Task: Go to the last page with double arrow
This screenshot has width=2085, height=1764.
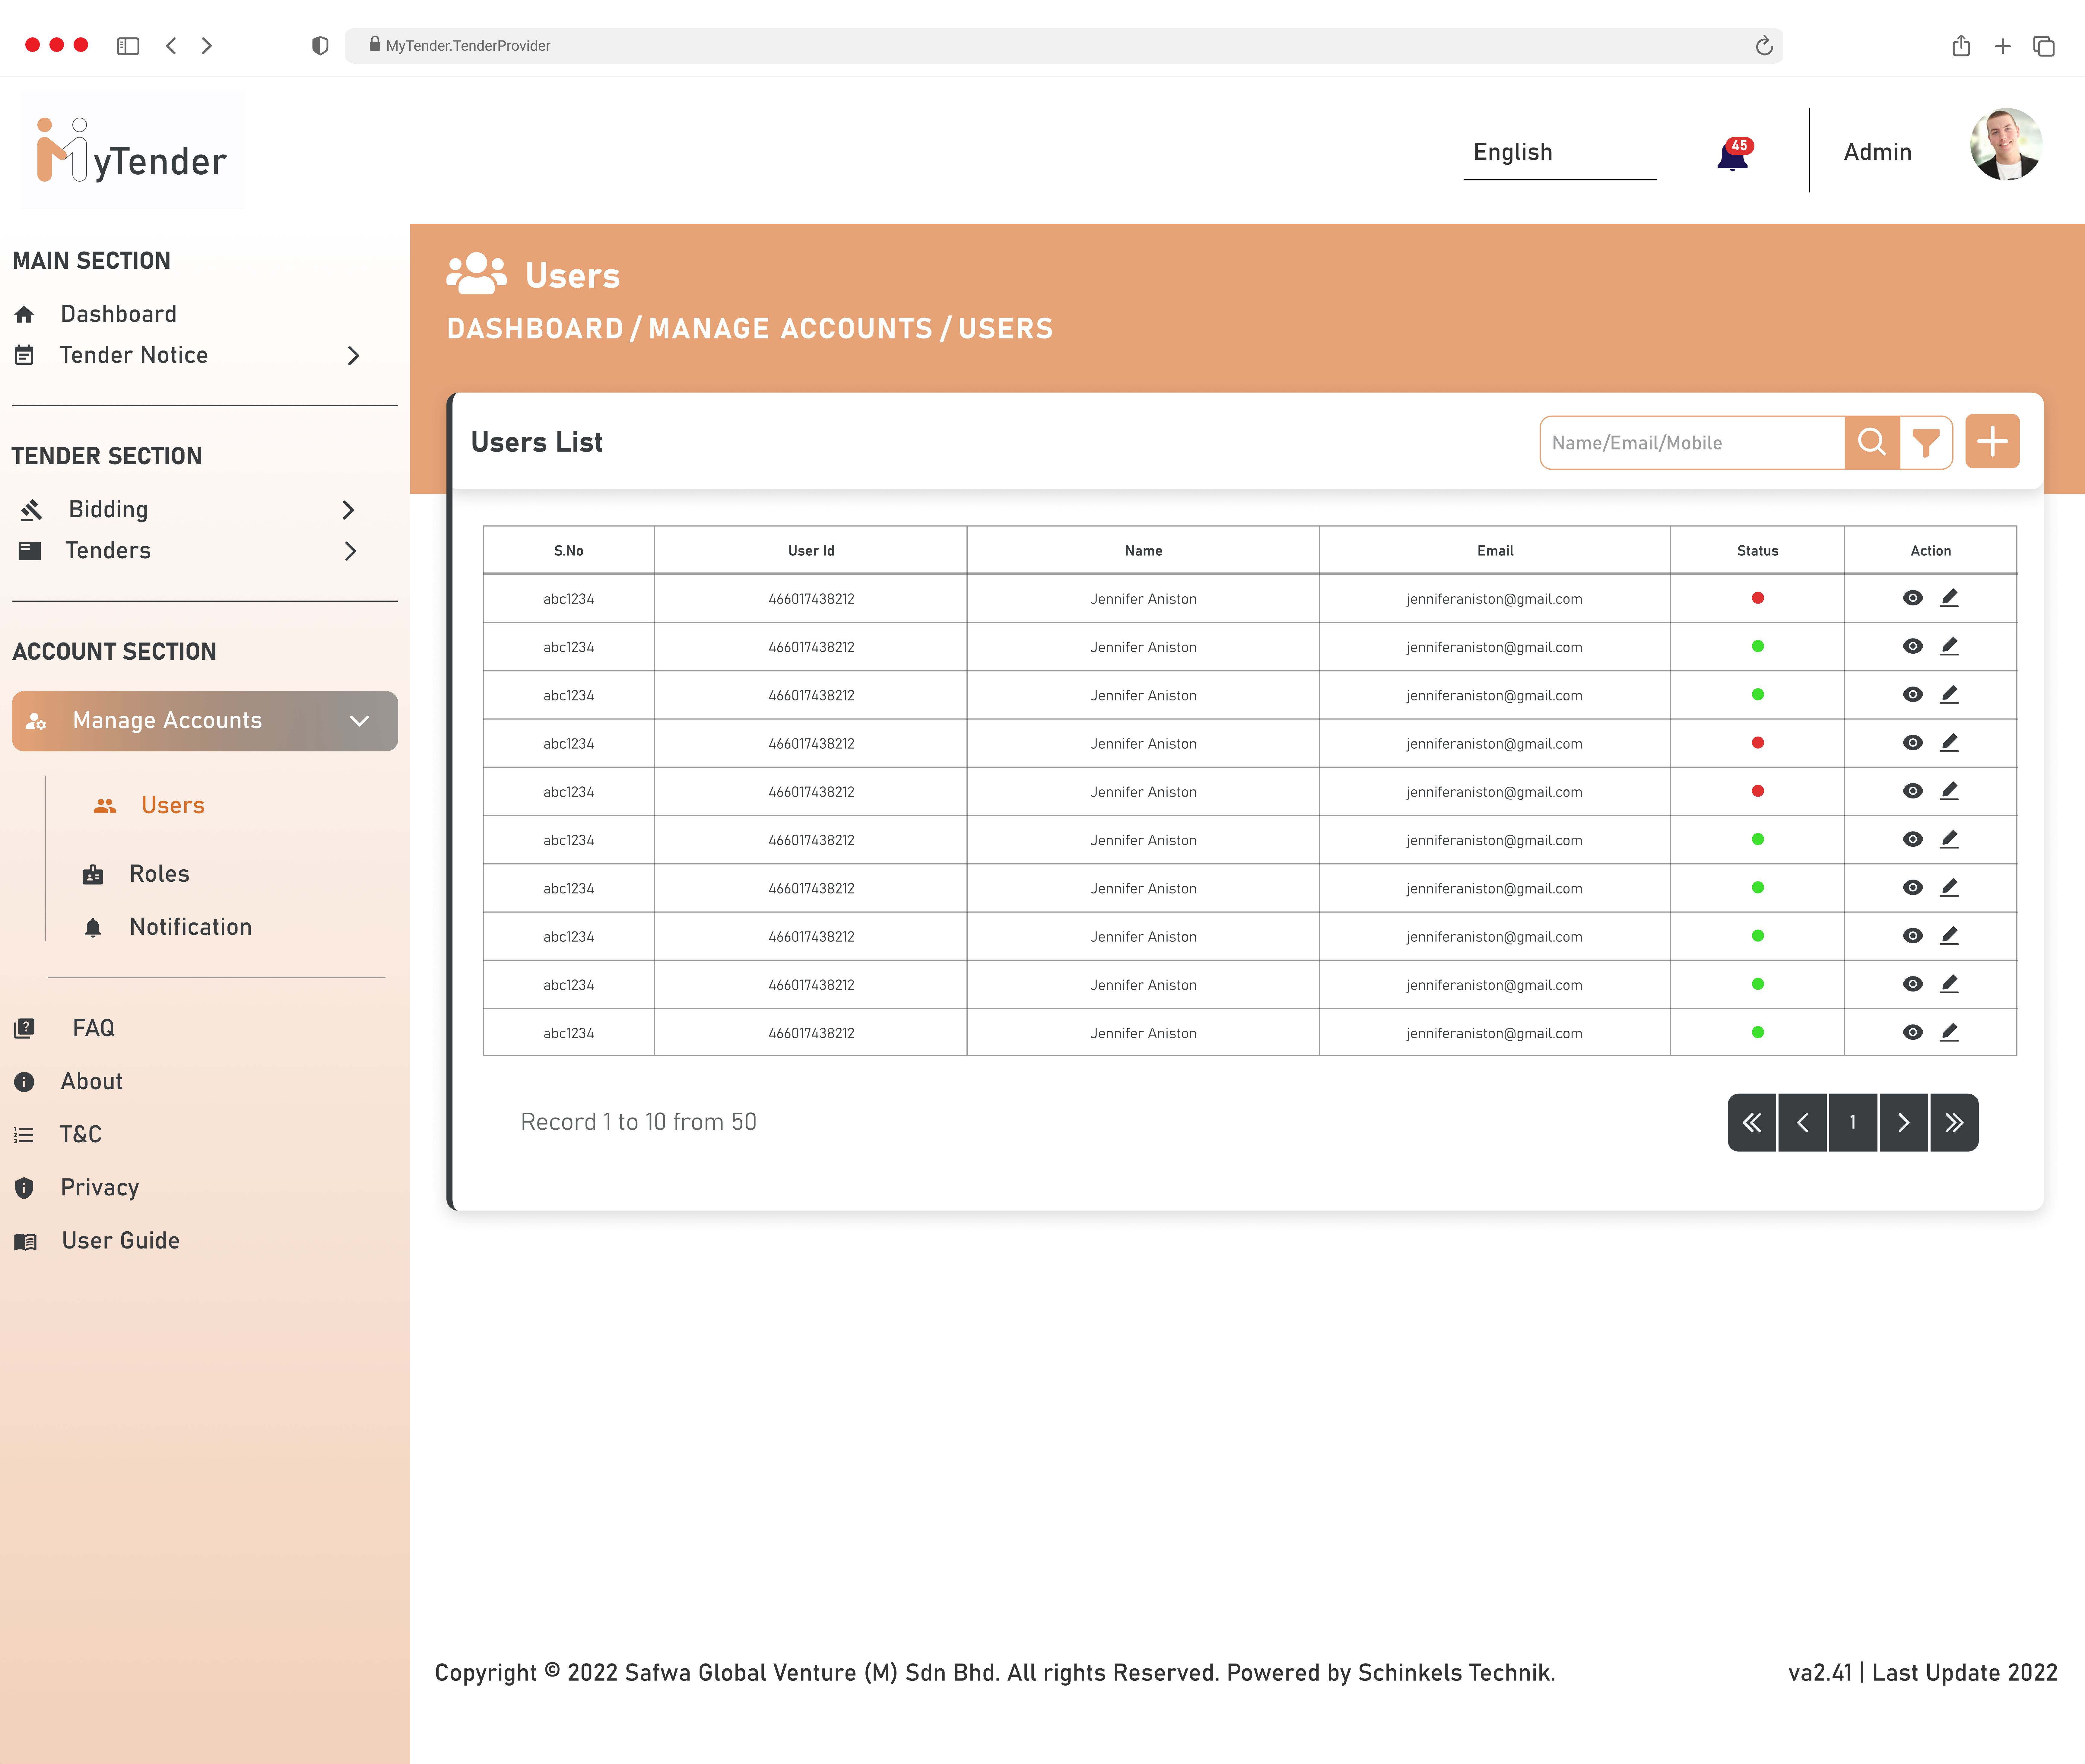Action: (x=1954, y=1122)
